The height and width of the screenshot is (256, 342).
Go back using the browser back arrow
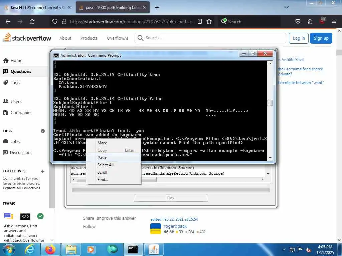point(8,22)
